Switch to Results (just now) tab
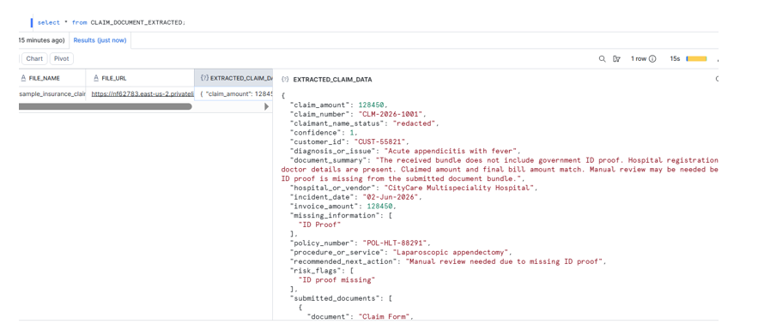 pyautogui.click(x=100, y=40)
